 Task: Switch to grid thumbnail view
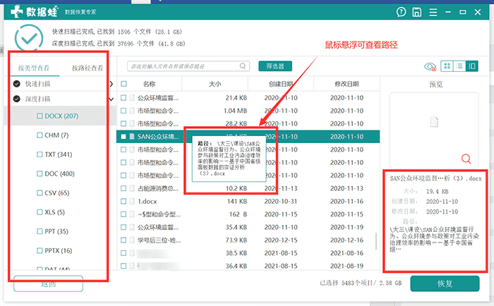(x=447, y=66)
